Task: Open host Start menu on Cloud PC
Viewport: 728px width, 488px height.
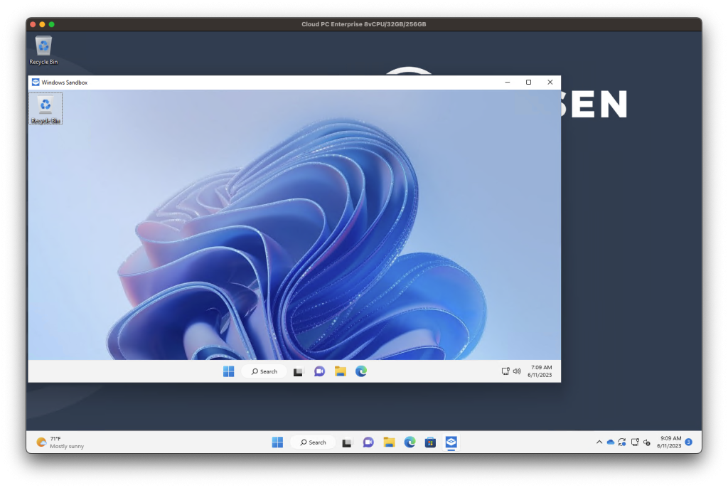Action: (277, 442)
